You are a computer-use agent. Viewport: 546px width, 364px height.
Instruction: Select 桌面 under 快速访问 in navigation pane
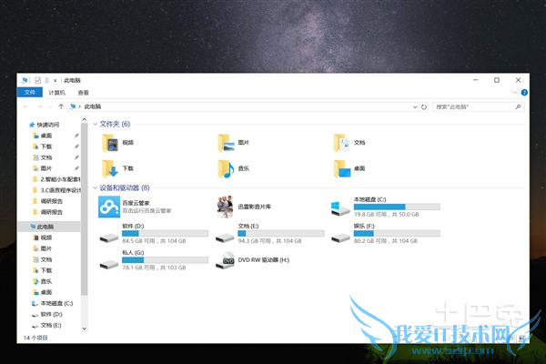46,136
